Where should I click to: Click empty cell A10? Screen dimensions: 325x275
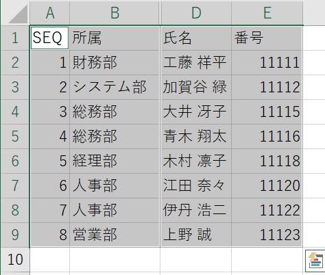click(49, 259)
